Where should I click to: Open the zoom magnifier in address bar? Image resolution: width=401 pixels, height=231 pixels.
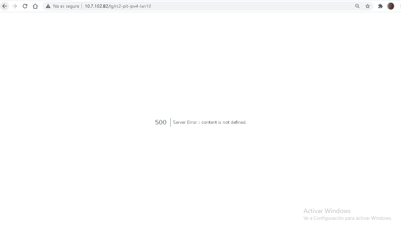click(x=357, y=6)
